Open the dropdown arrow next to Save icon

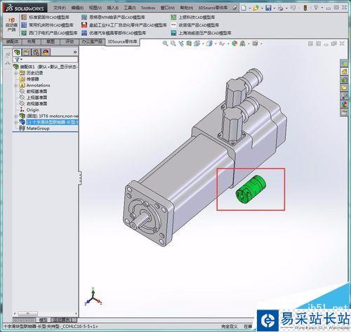(x=274, y=8)
